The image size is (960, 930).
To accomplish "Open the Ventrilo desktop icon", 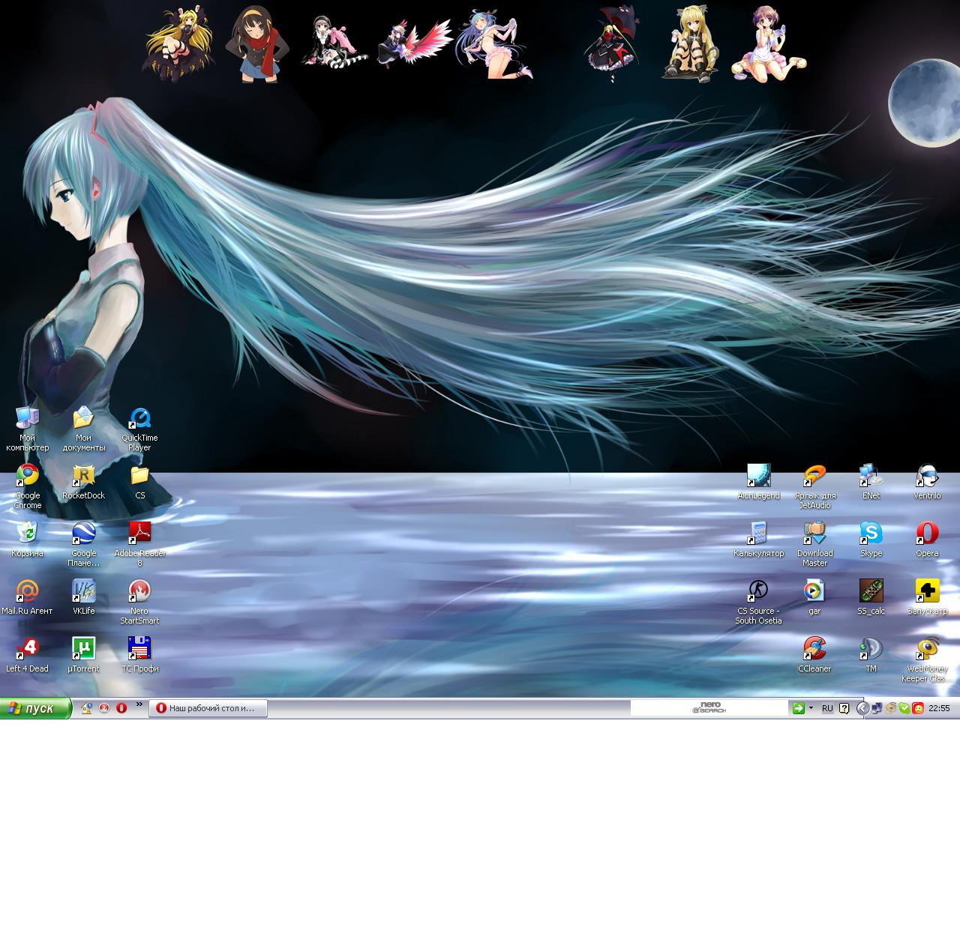I will click(x=927, y=477).
